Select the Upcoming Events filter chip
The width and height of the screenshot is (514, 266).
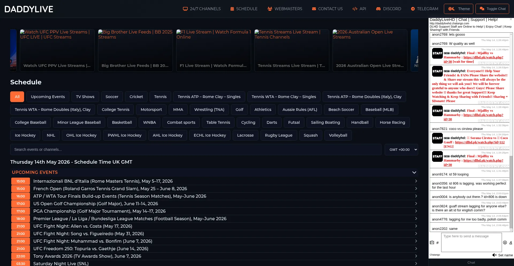click(x=48, y=97)
